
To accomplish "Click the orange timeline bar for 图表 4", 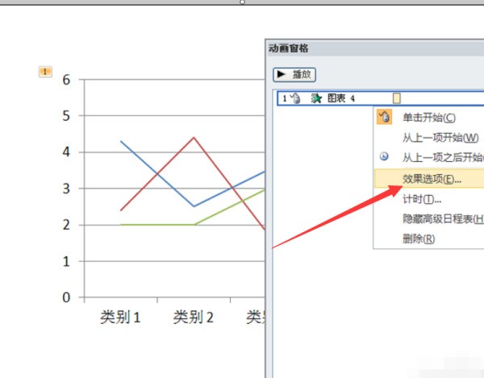I will (x=396, y=98).
